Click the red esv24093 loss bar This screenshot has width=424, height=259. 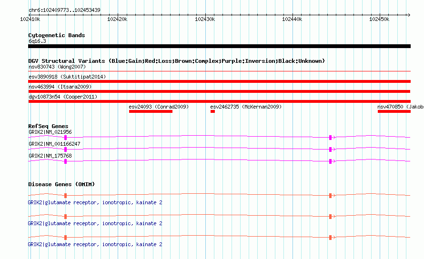click(x=151, y=111)
